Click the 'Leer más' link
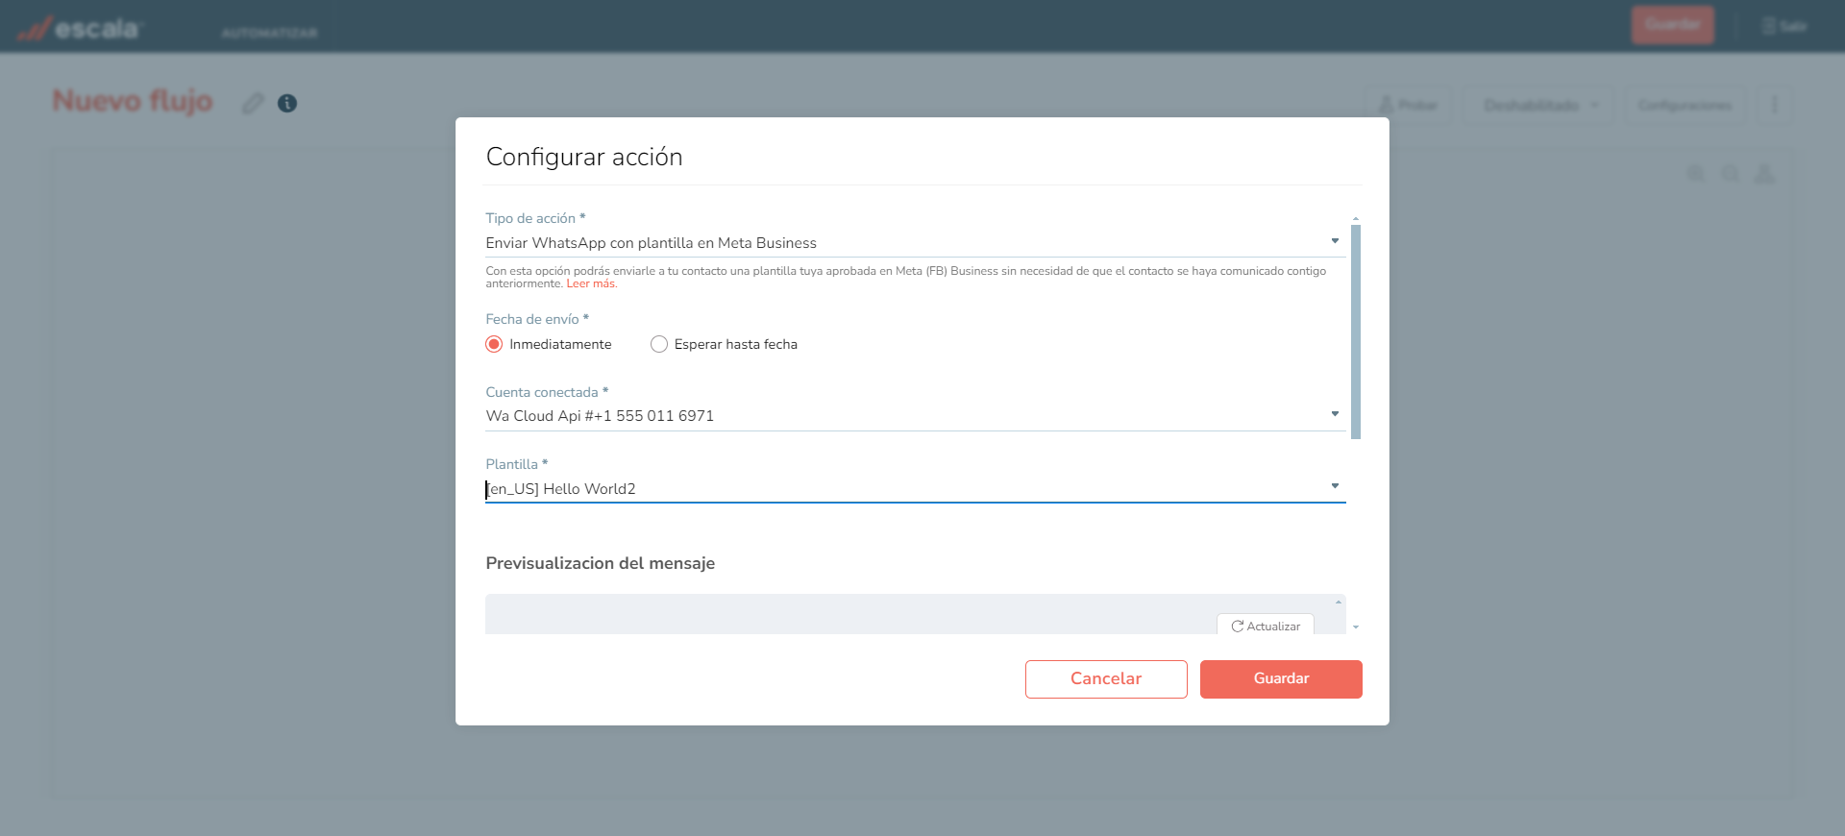The image size is (1845, 836). [x=591, y=284]
